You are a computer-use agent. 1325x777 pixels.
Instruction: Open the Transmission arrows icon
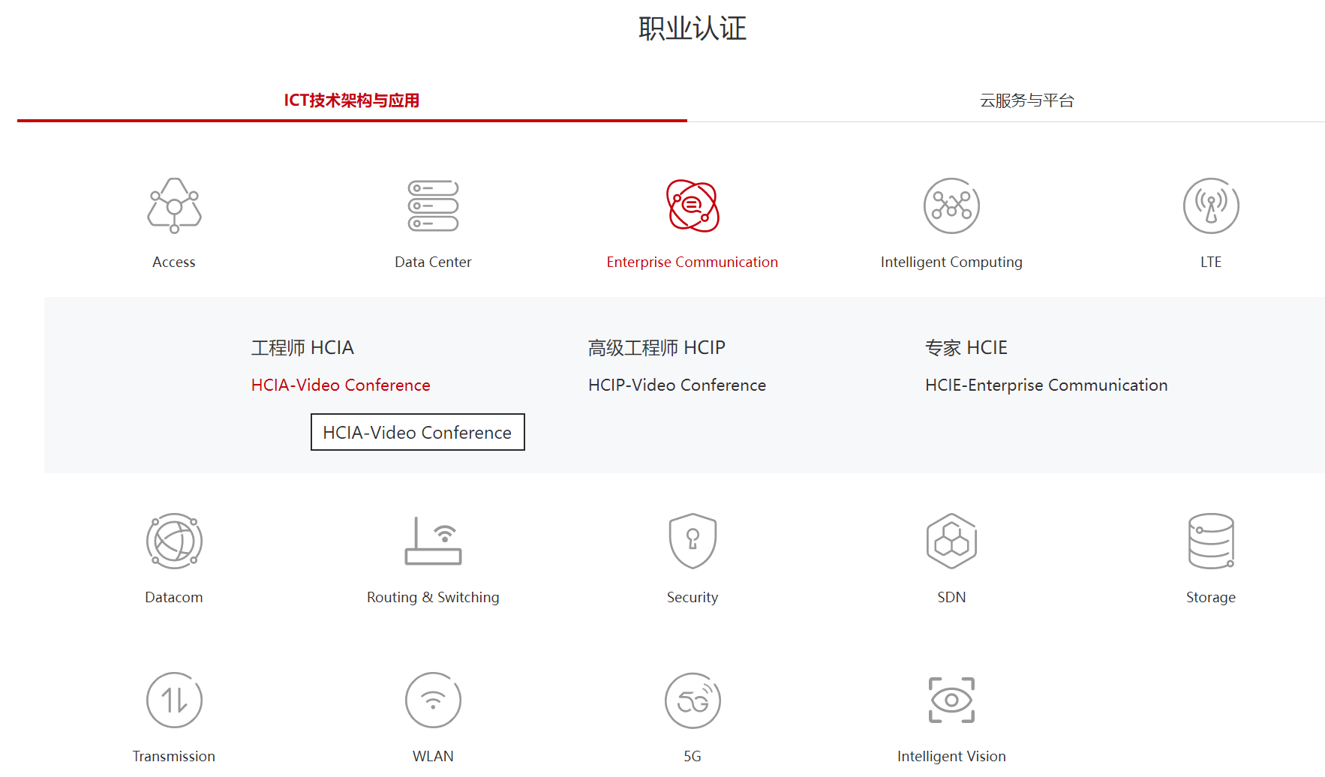[x=173, y=700]
